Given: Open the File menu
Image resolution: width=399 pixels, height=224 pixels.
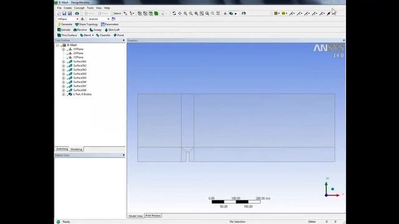Looking at the screenshot, I should point(59,8).
